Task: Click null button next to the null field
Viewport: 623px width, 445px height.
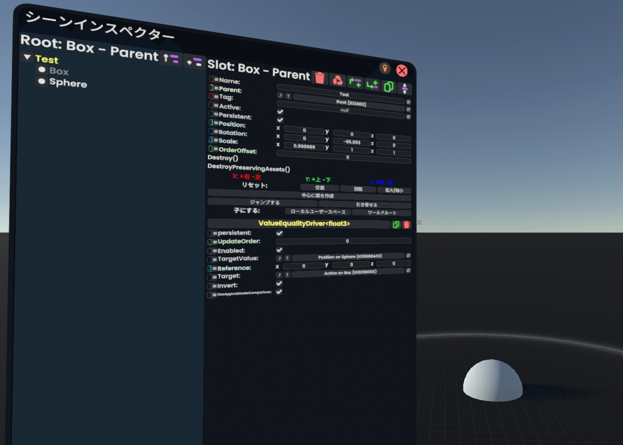Action: [409, 116]
